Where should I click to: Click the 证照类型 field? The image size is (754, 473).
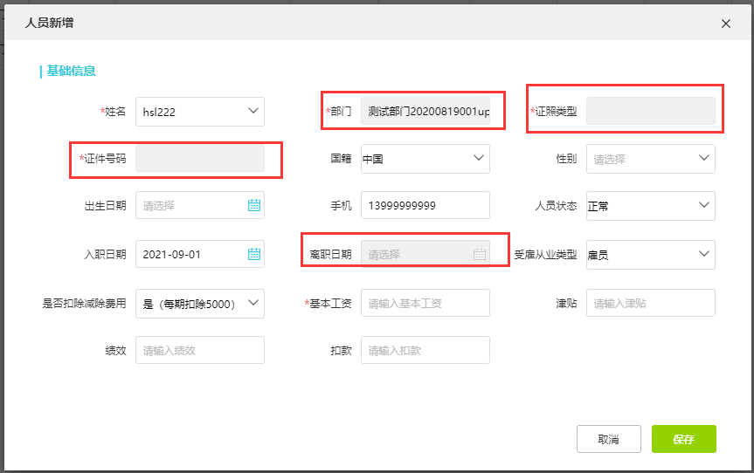pyautogui.click(x=650, y=111)
